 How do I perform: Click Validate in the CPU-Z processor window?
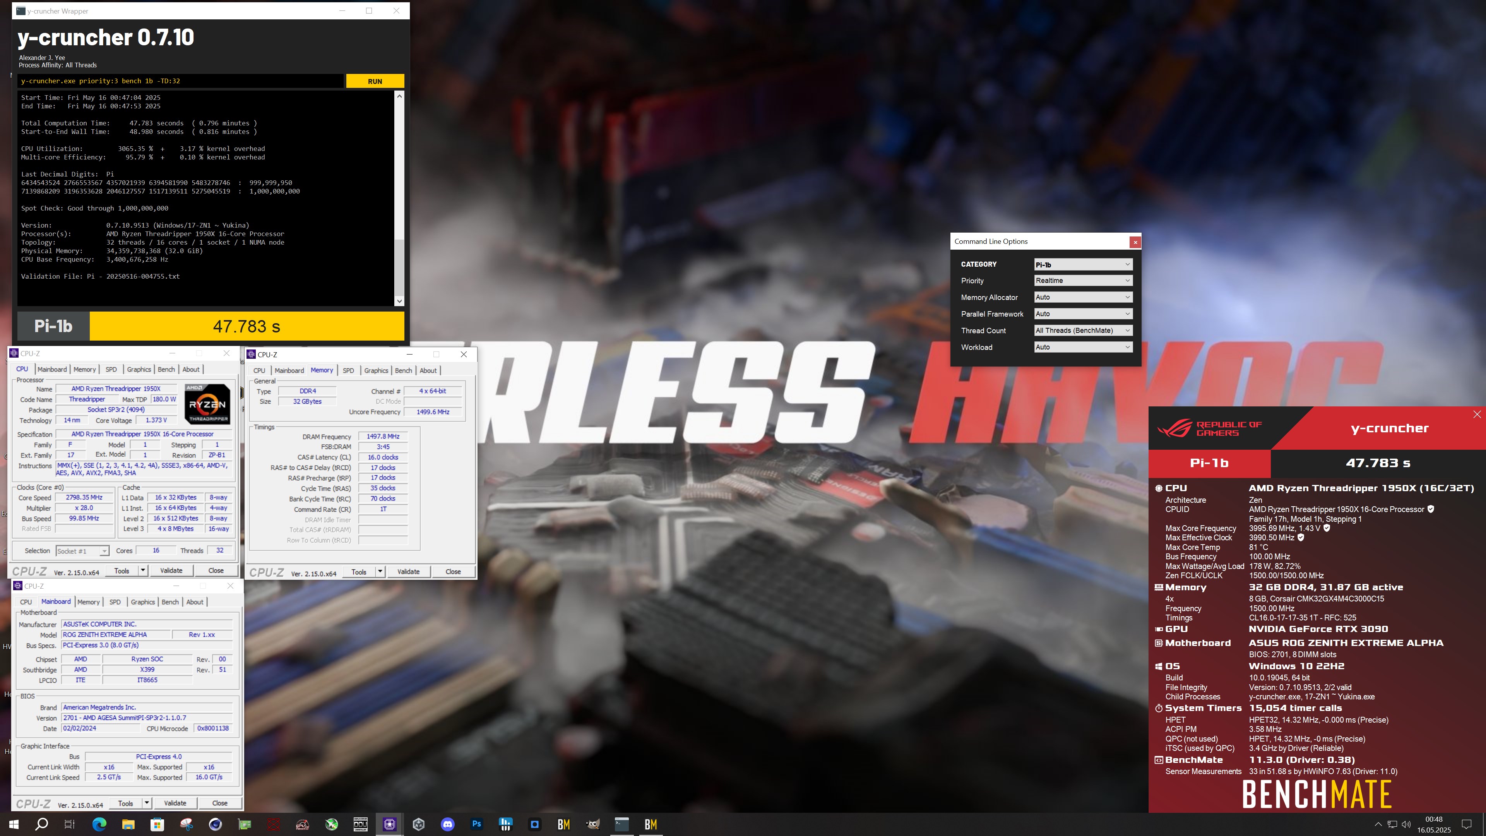pos(171,571)
